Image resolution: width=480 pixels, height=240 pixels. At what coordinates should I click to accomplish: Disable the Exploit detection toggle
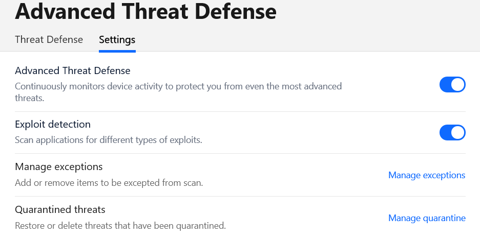452,132
